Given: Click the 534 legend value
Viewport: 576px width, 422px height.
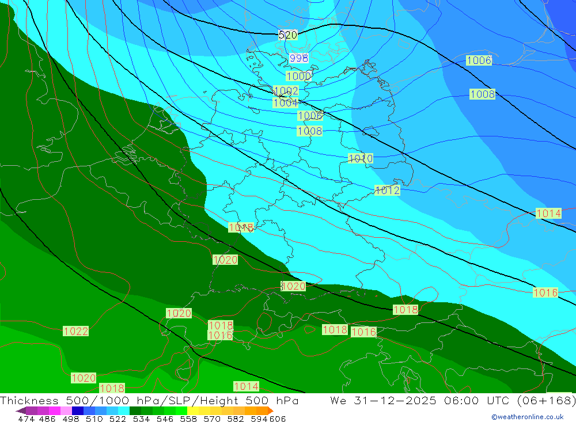Looking at the screenshot, I should point(141,419).
